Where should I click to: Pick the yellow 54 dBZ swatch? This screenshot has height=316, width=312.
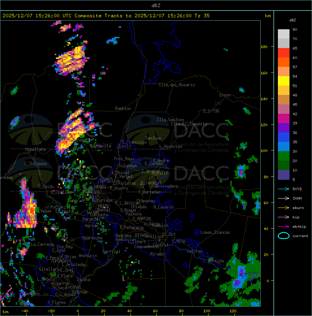pos(283,81)
